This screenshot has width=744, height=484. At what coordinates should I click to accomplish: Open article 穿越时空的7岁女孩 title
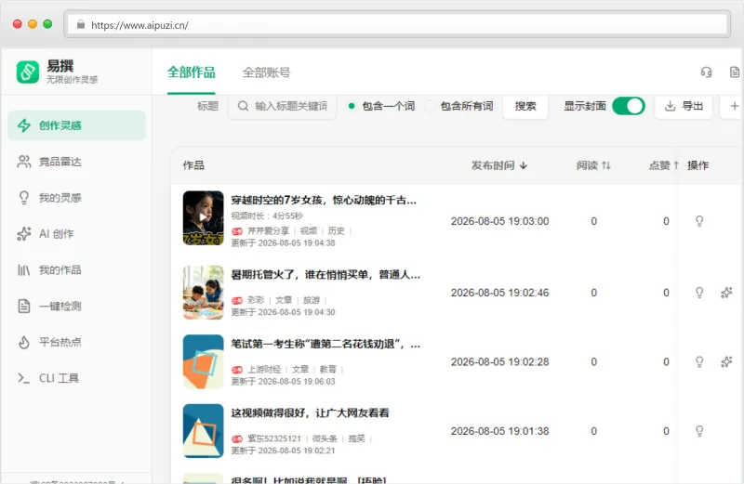pyautogui.click(x=324, y=201)
